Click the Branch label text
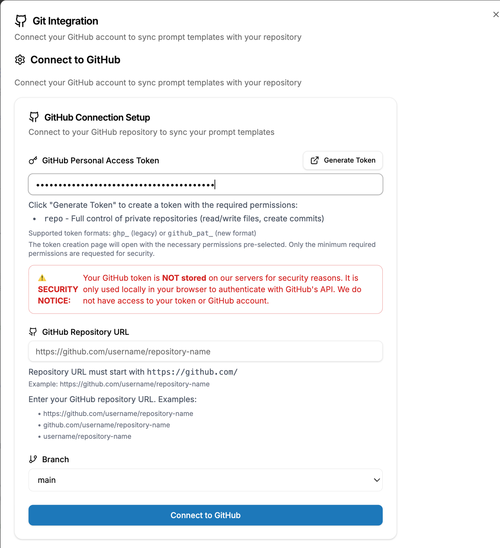 coord(55,459)
